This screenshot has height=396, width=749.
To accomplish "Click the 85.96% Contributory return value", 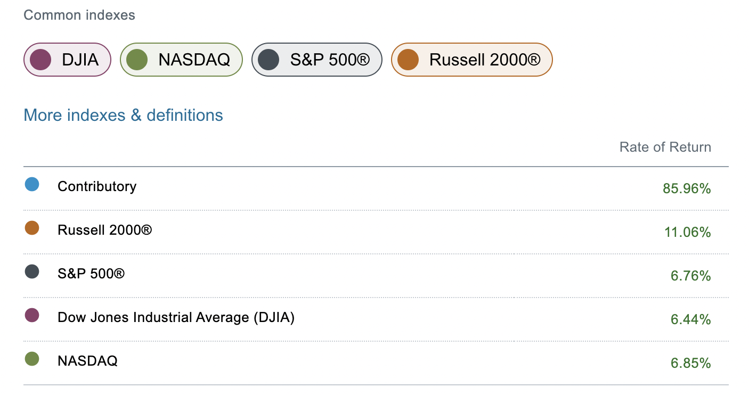I will (687, 188).
